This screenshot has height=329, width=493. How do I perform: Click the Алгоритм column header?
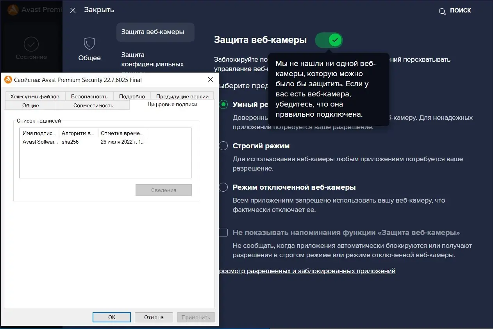79,133
